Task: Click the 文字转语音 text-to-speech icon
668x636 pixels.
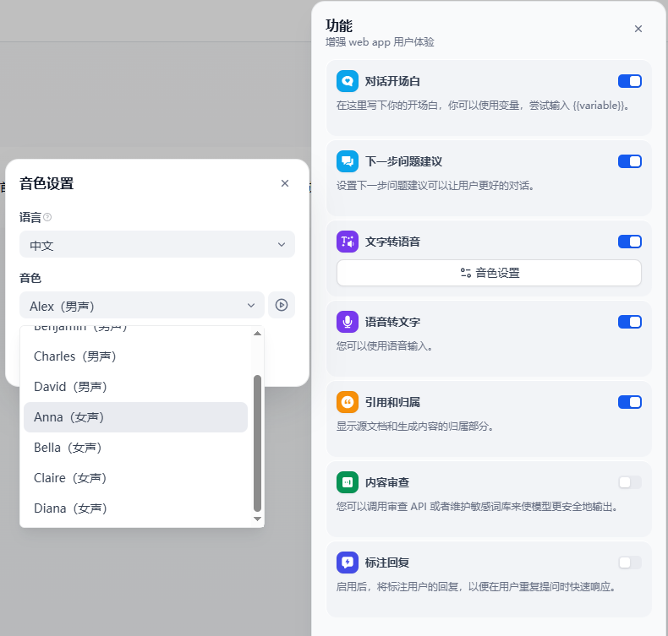Action: 348,242
